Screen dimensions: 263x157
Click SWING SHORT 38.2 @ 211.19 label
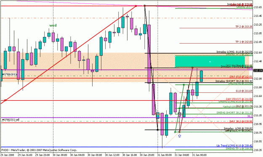(x=234, y=113)
